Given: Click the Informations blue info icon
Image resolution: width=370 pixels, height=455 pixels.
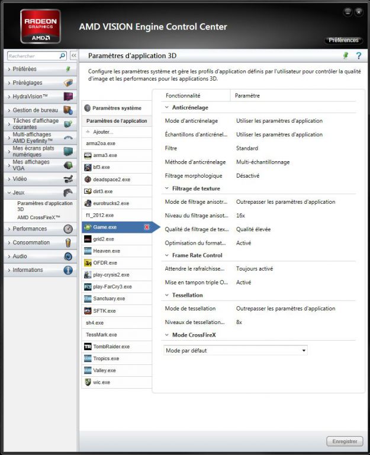Looking at the screenshot, I should (68, 270).
